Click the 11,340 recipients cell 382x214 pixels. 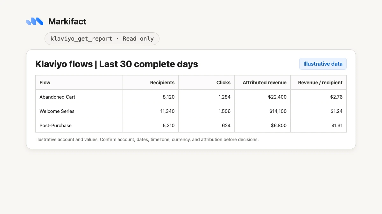point(151,111)
